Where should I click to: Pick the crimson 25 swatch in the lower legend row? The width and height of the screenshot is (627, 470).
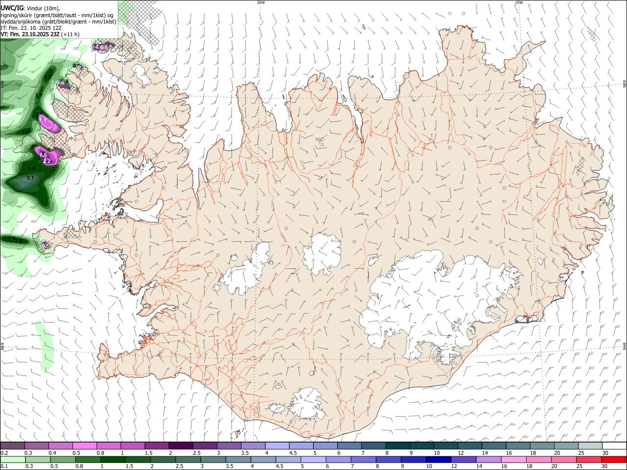(589, 459)
